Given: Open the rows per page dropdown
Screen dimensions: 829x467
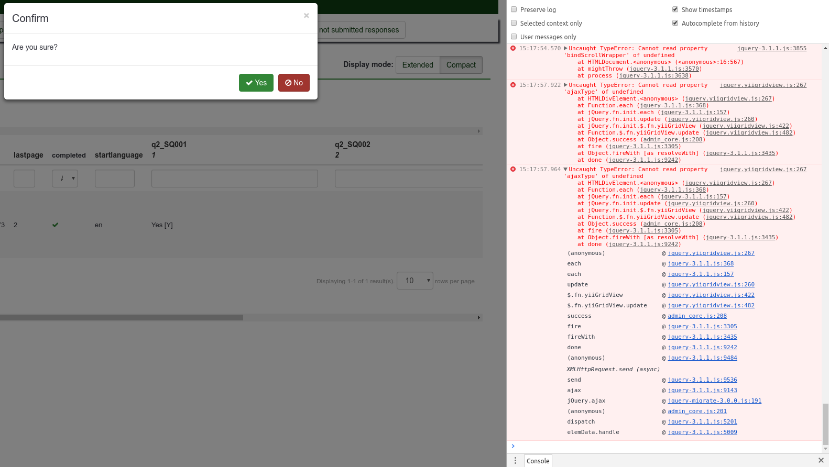Looking at the screenshot, I should (x=415, y=281).
